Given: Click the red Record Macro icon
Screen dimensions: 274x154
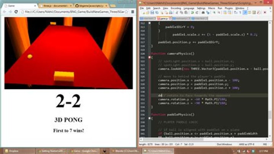Looking at the screenshot, I should [x=265, y=13].
